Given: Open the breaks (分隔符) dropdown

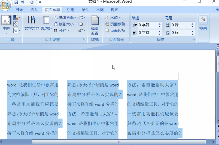Looking at the screenshot, I should click(82, 18).
